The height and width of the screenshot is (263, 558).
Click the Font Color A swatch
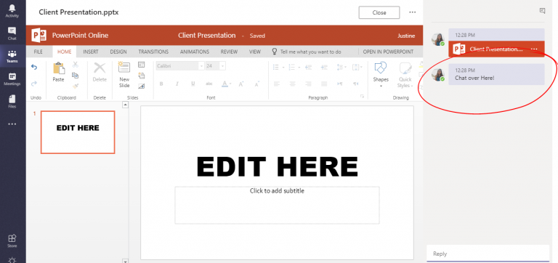225,84
